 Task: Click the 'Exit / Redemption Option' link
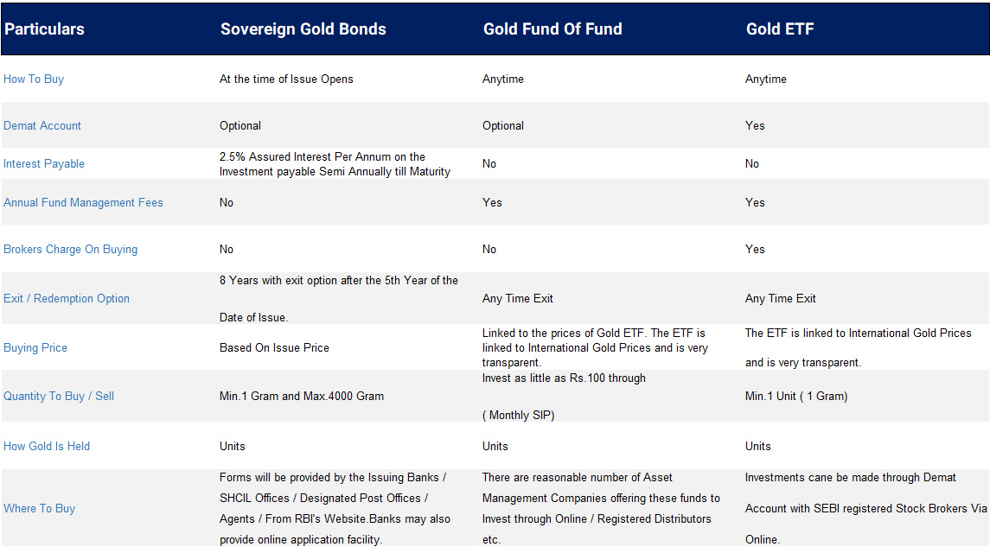point(67,299)
